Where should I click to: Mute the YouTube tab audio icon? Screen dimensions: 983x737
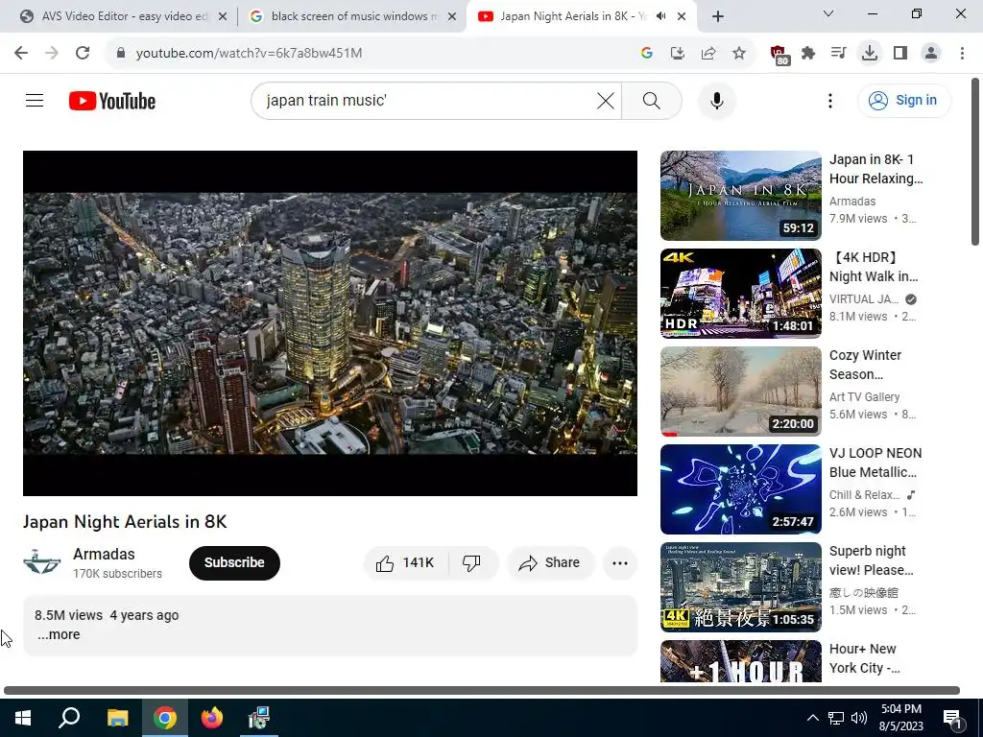[660, 16]
